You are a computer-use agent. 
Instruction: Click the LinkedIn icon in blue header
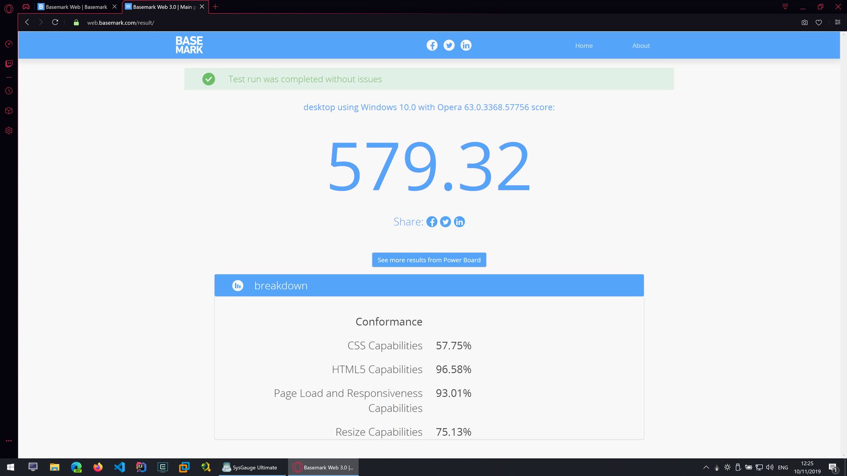tap(466, 45)
